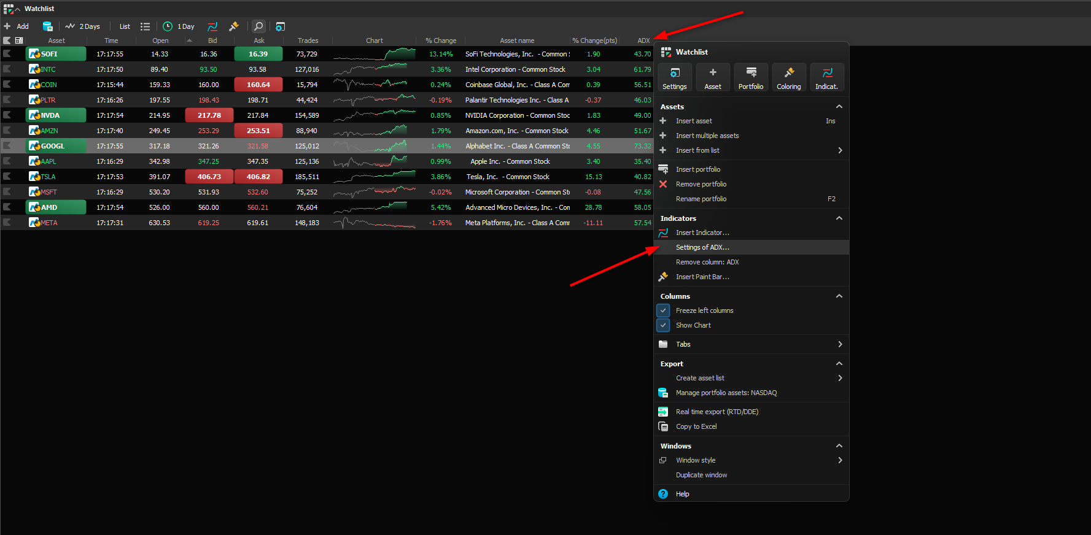Click the red NVDA Bid price cell
1091x535 pixels.
point(209,115)
